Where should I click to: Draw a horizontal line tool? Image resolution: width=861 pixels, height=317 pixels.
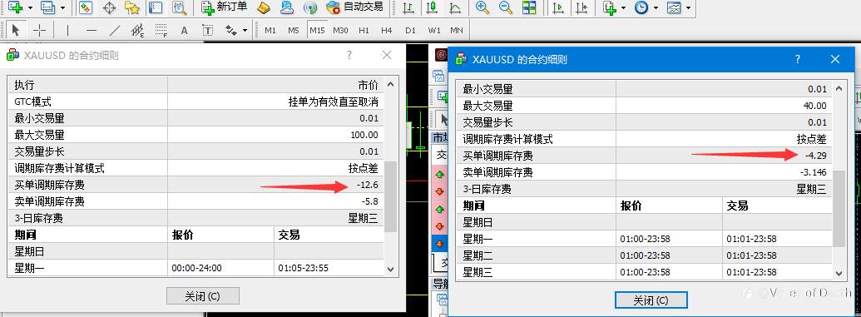(92, 30)
